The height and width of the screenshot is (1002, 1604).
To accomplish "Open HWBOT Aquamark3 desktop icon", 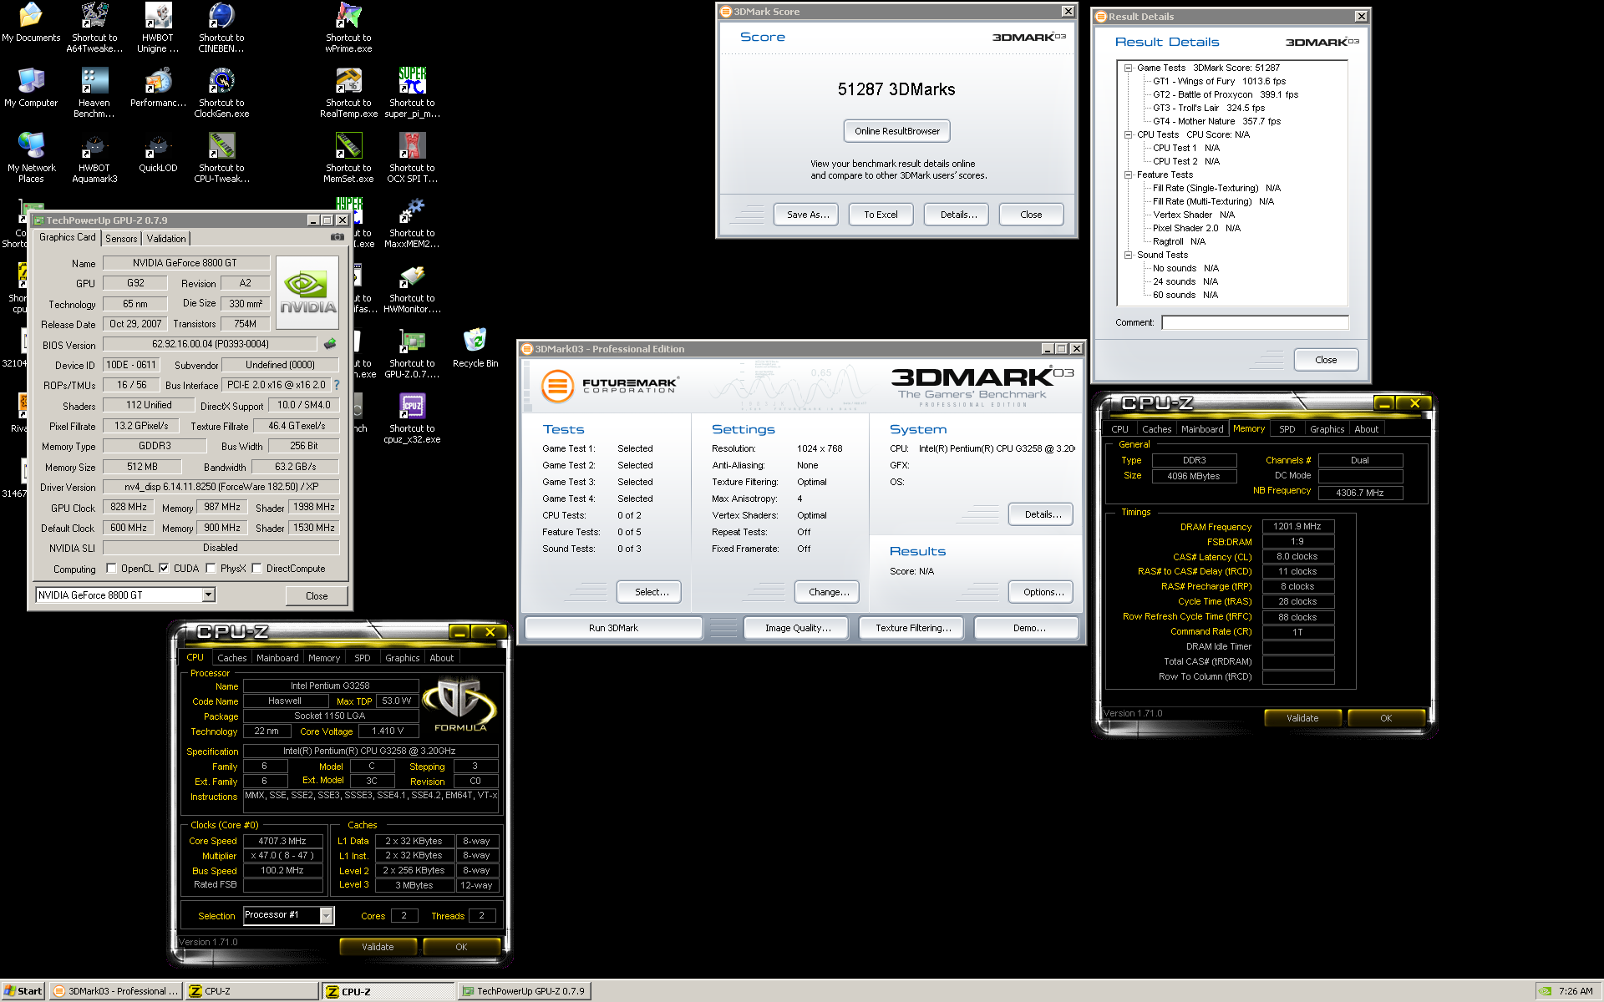I will 94,158.
